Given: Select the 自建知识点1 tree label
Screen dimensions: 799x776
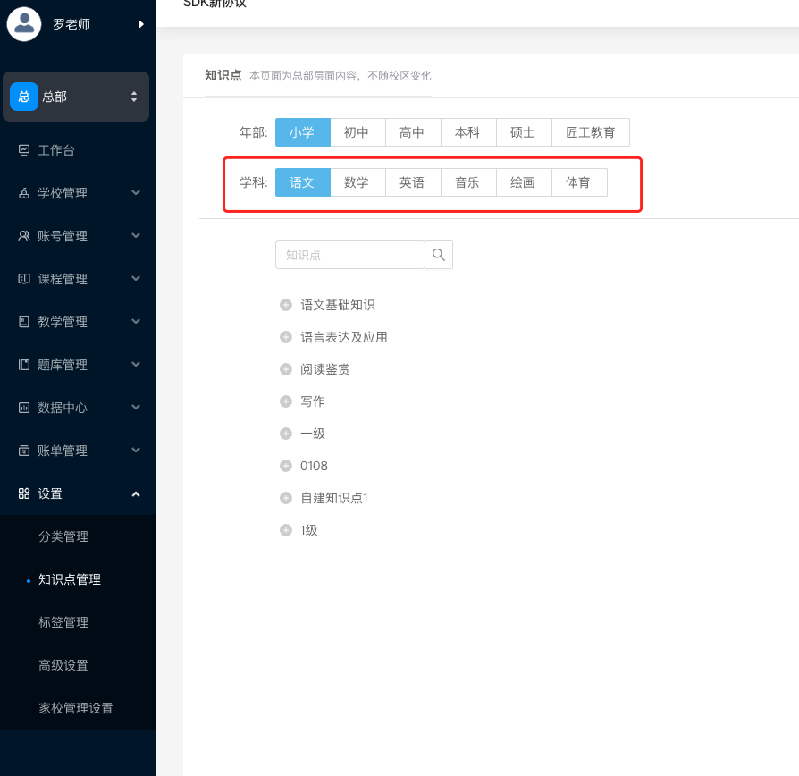Looking at the screenshot, I should tap(334, 498).
